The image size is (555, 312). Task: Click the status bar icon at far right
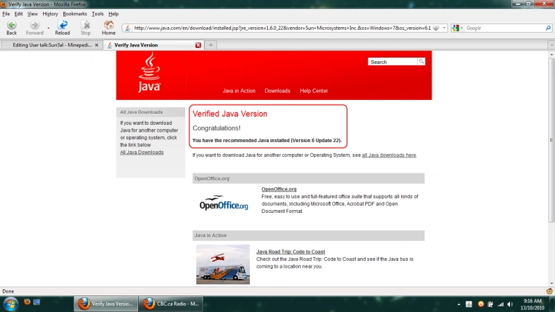549,291
